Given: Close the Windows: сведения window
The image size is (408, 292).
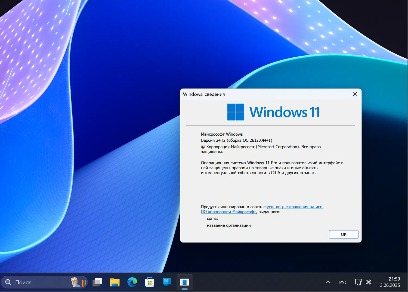Looking at the screenshot, I should pos(355,94).
